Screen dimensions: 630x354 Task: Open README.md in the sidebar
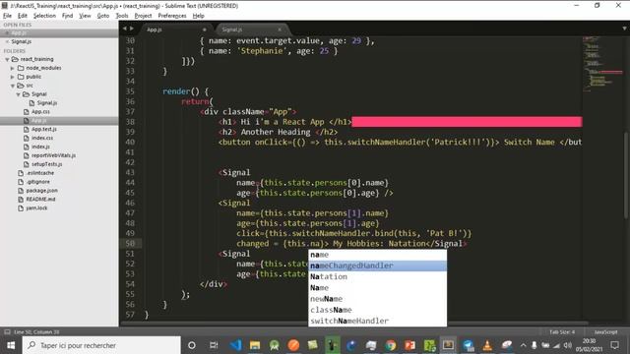tap(40, 199)
